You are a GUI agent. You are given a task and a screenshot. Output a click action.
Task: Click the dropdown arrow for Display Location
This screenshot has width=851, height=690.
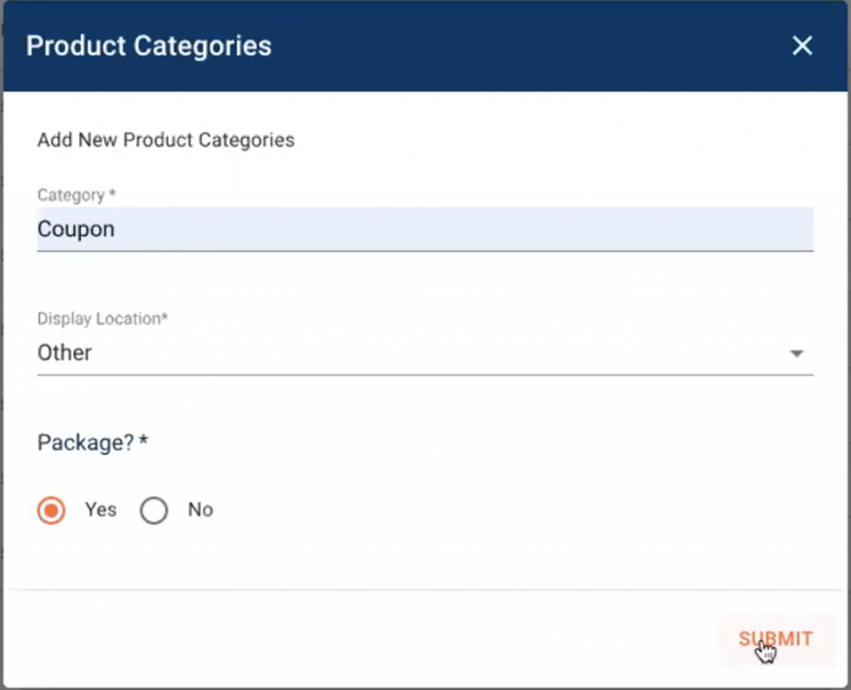795,353
